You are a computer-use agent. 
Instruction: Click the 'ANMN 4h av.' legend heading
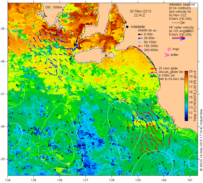[147, 30]
